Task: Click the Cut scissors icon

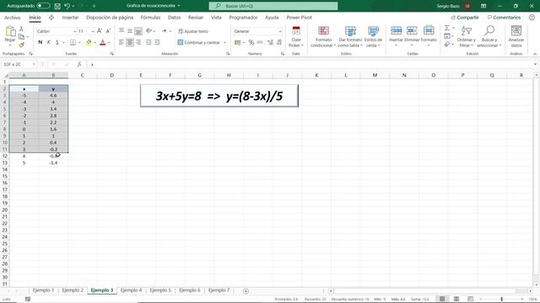Action: [21, 29]
